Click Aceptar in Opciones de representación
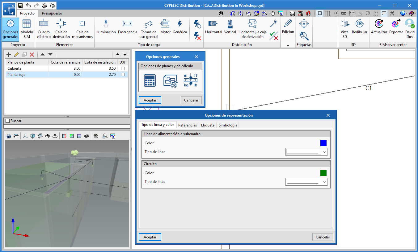 click(150, 237)
